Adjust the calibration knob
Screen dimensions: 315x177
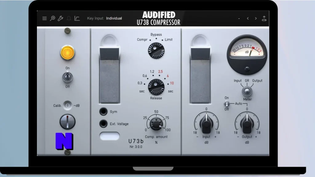(x=67, y=122)
